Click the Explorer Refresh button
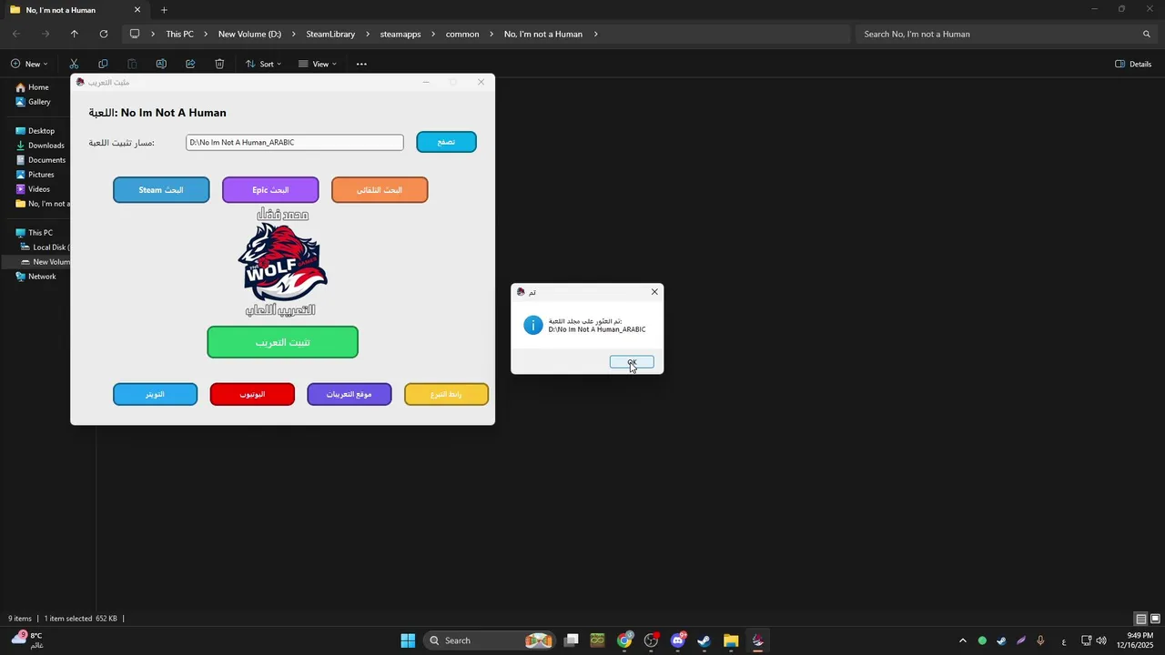The height and width of the screenshot is (655, 1165). (x=104, y=34)
